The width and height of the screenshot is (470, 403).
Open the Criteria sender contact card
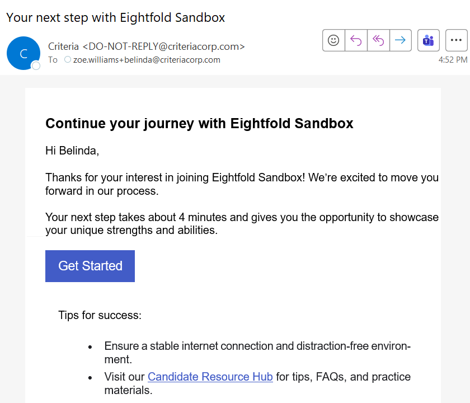(147, 46)
